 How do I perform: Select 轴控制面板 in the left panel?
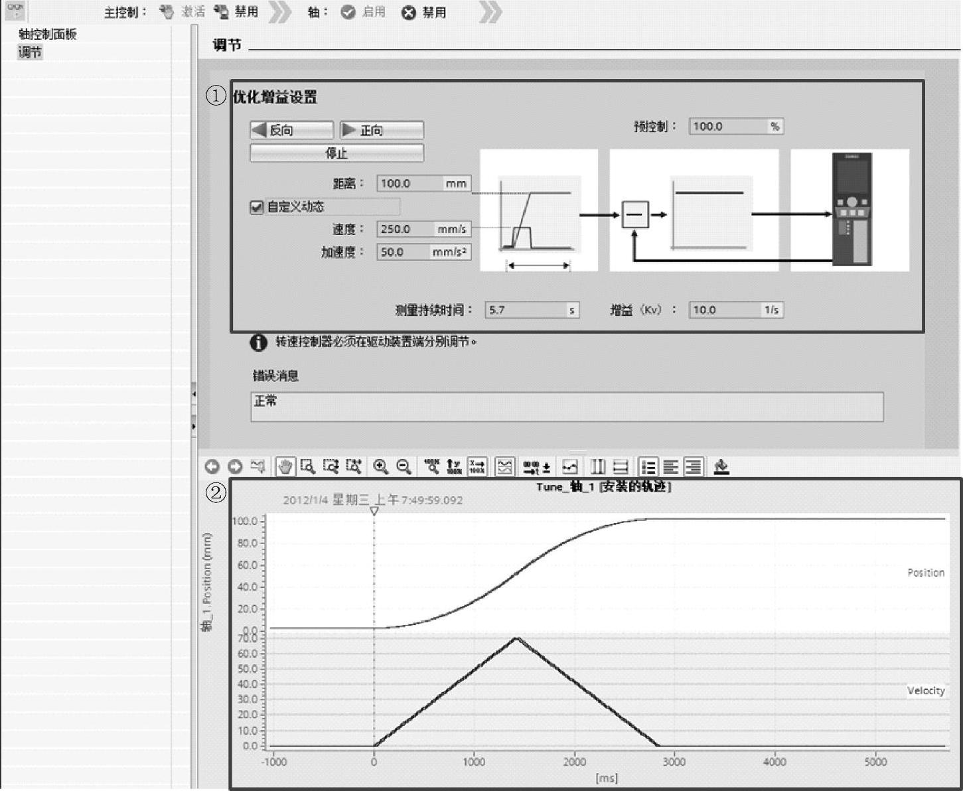point(48,35)
